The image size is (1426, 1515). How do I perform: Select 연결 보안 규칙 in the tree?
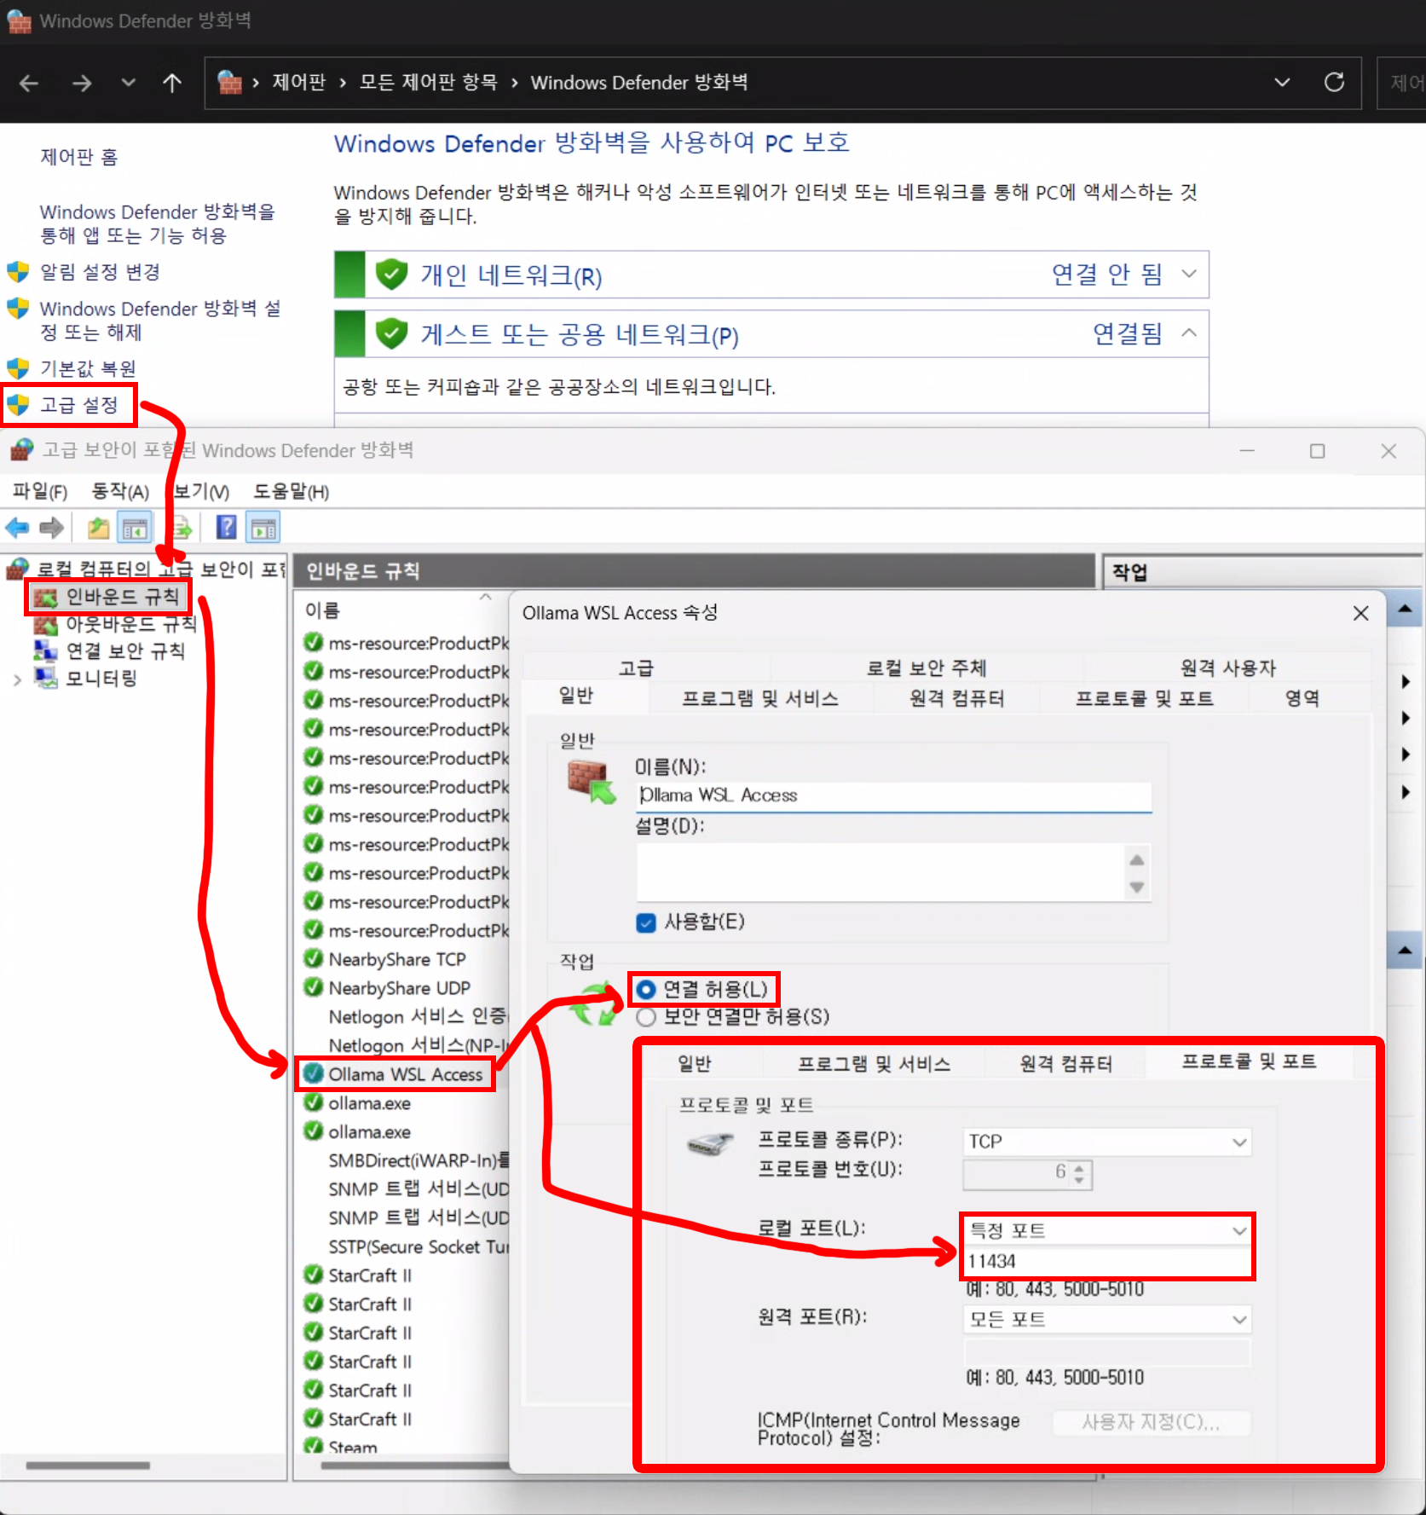125,651
